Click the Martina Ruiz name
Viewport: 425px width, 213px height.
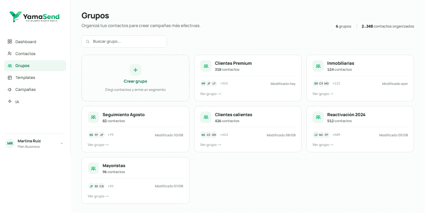(x=29, y=141)
